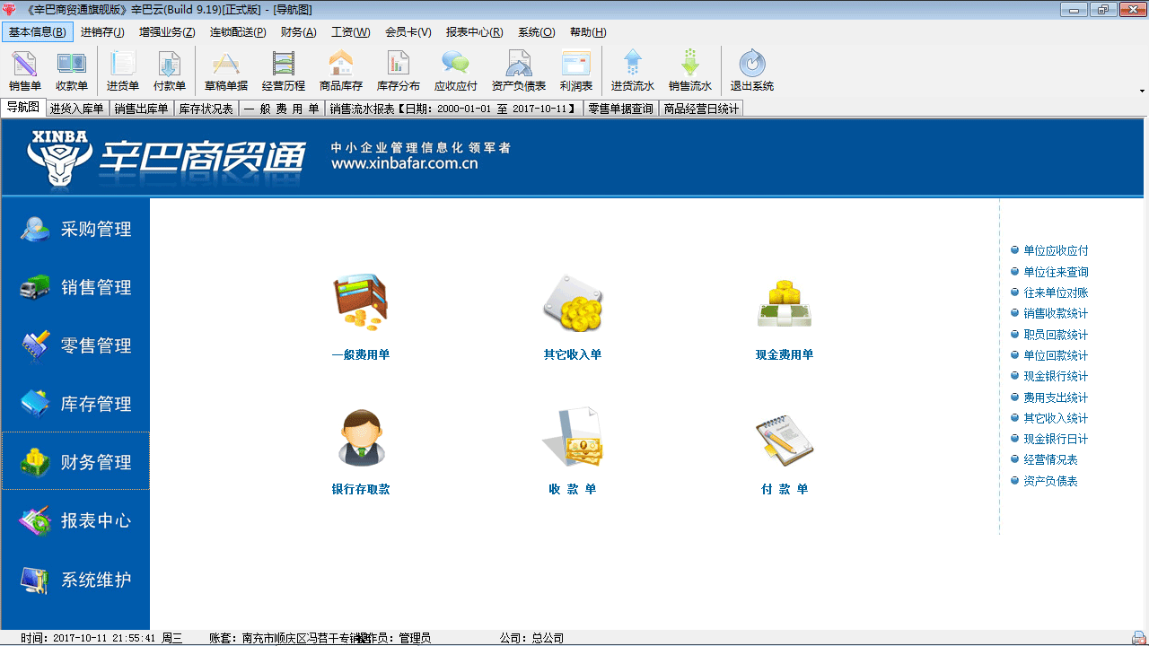This screenshot has width=1149, height=646.
Task: Open the 报表中心(R) menu
Action: pyautogui.click(x=474, y=31)
